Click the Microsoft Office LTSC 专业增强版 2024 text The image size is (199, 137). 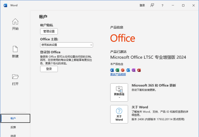pos(148,57)
